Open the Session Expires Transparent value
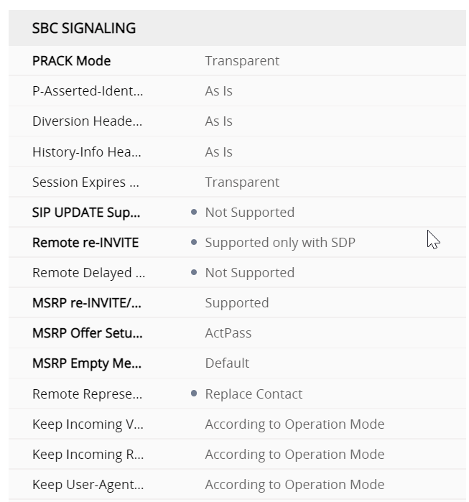The width and height of the screenshot is (469, 502). tap(242, 182)
